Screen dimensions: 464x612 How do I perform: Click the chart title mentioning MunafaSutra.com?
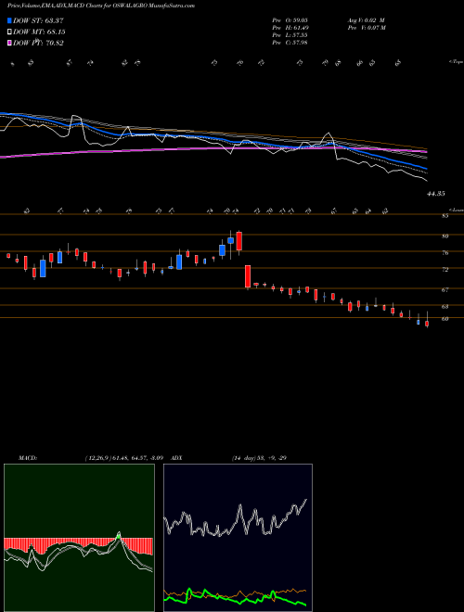(101, 6)
